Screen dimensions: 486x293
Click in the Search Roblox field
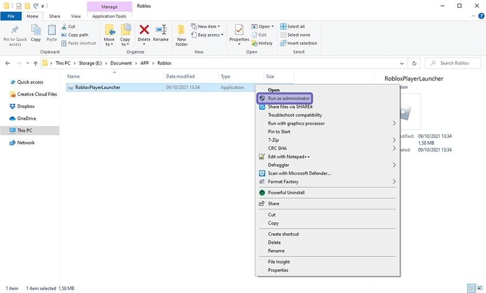(453, 63)
